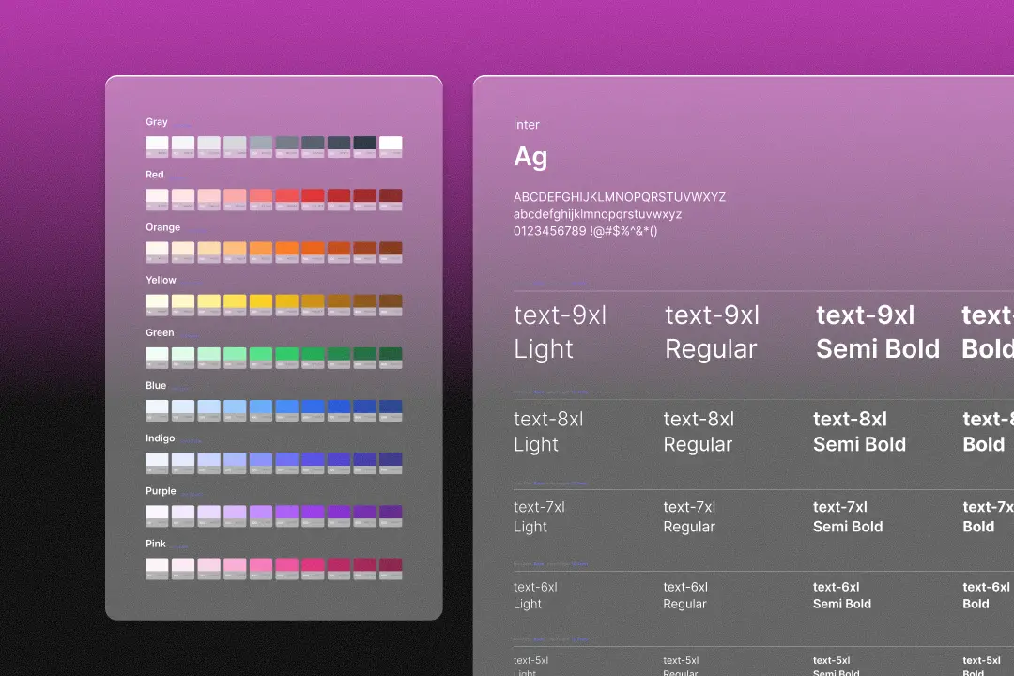
Task: Click the text-6xl Semi Bold sample
Action: tap(842, 595)
